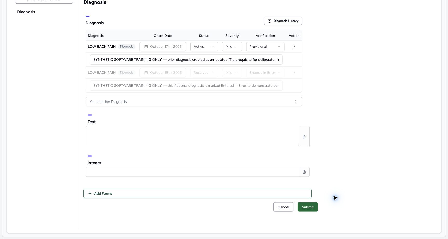The image size is (448, 239).
Task: Click the Text field's notes icon
Action: coord(304,137)
